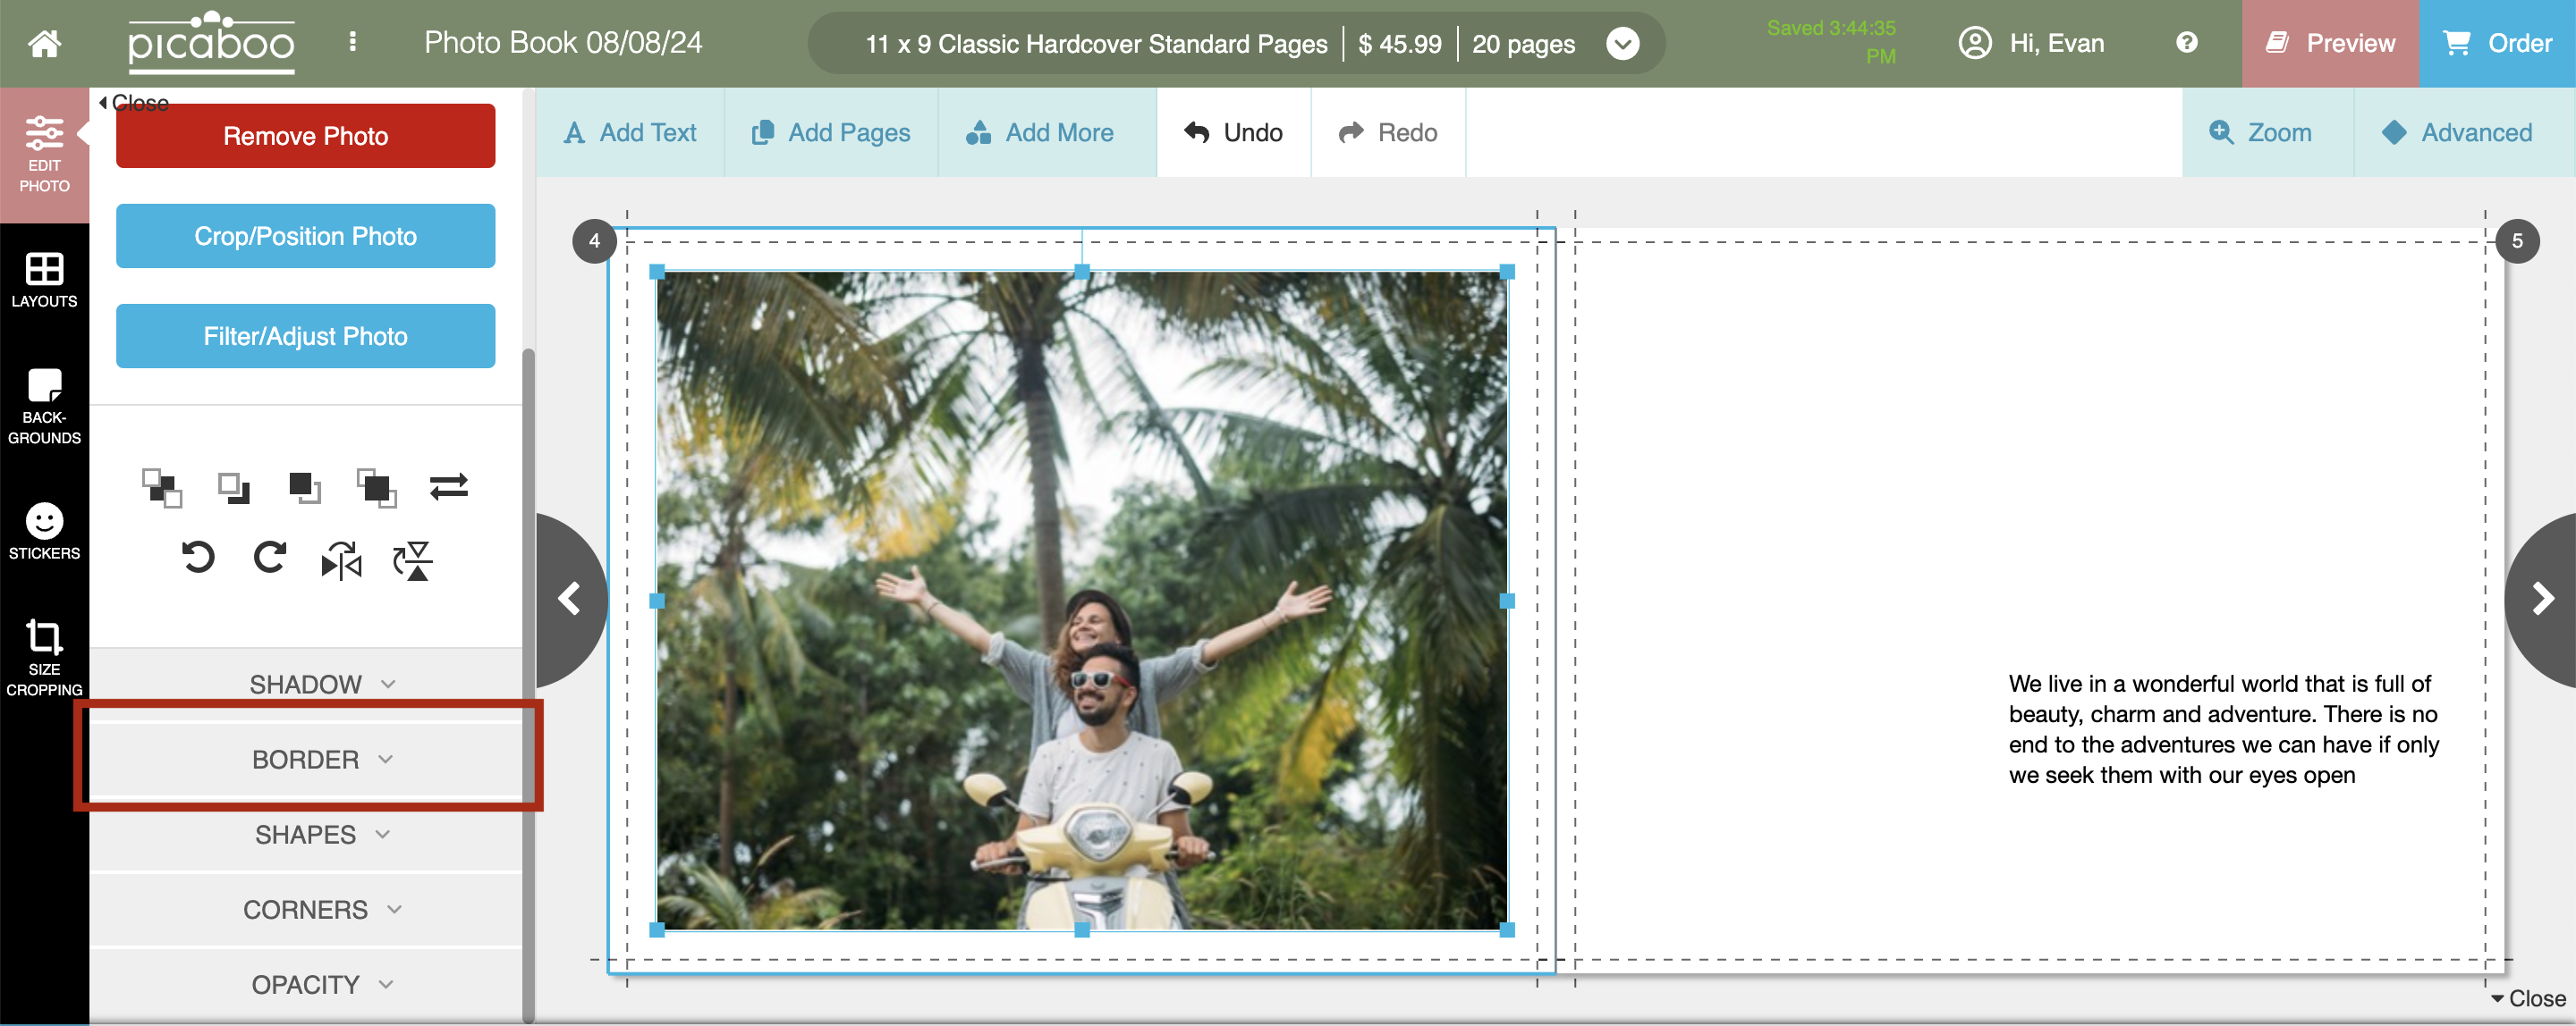
Task: Click the photo's top-left resize handle
Action: click(657, 272)
